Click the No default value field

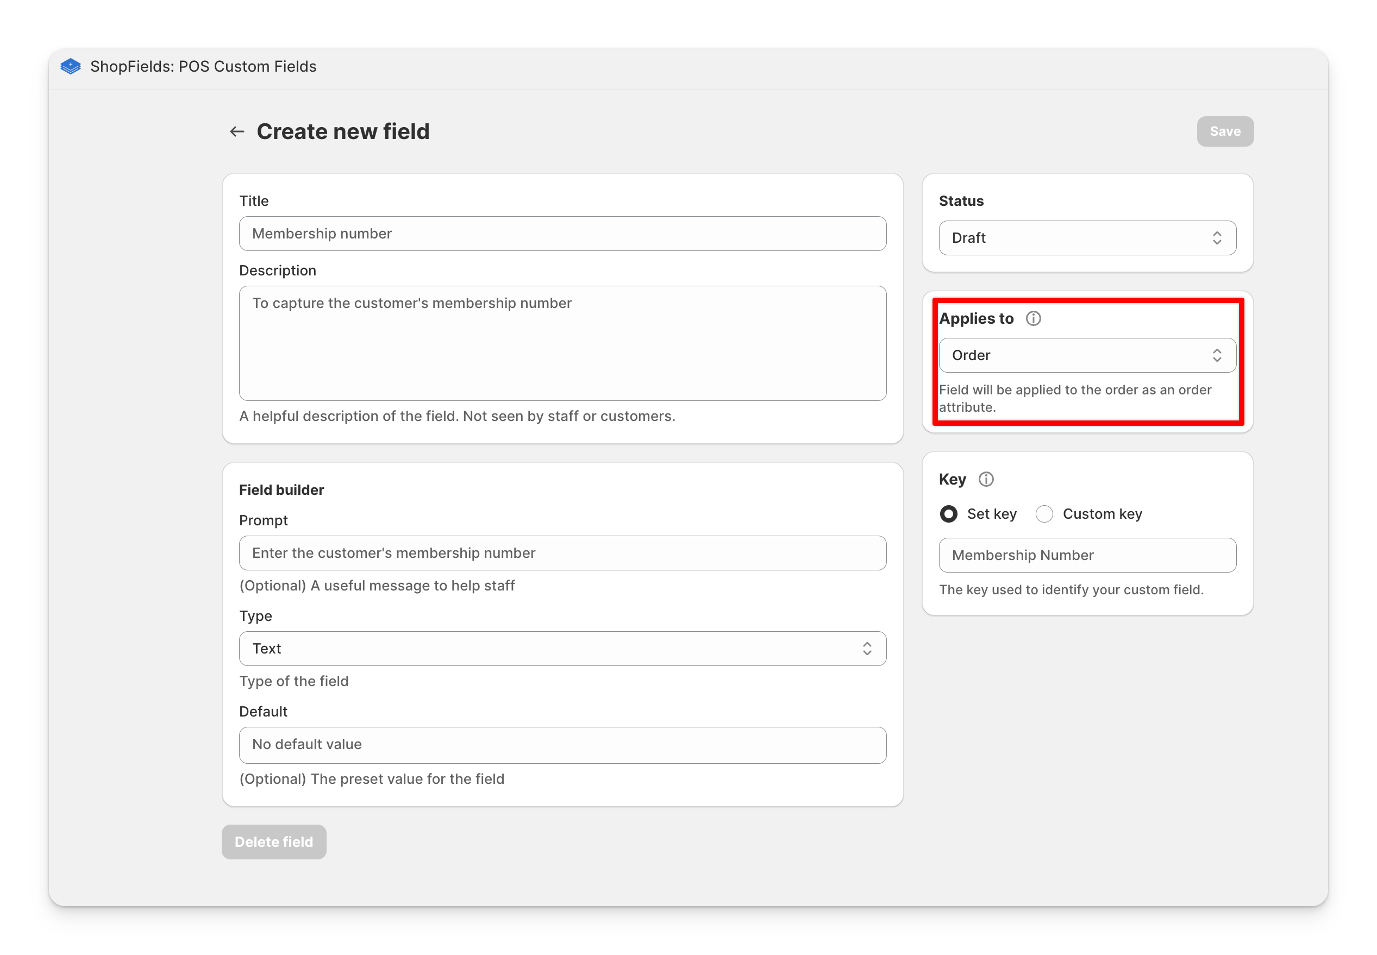tap(562, 745)
